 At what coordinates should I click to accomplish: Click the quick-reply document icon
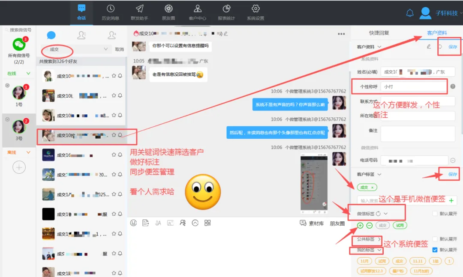click(x=146, y=223)
